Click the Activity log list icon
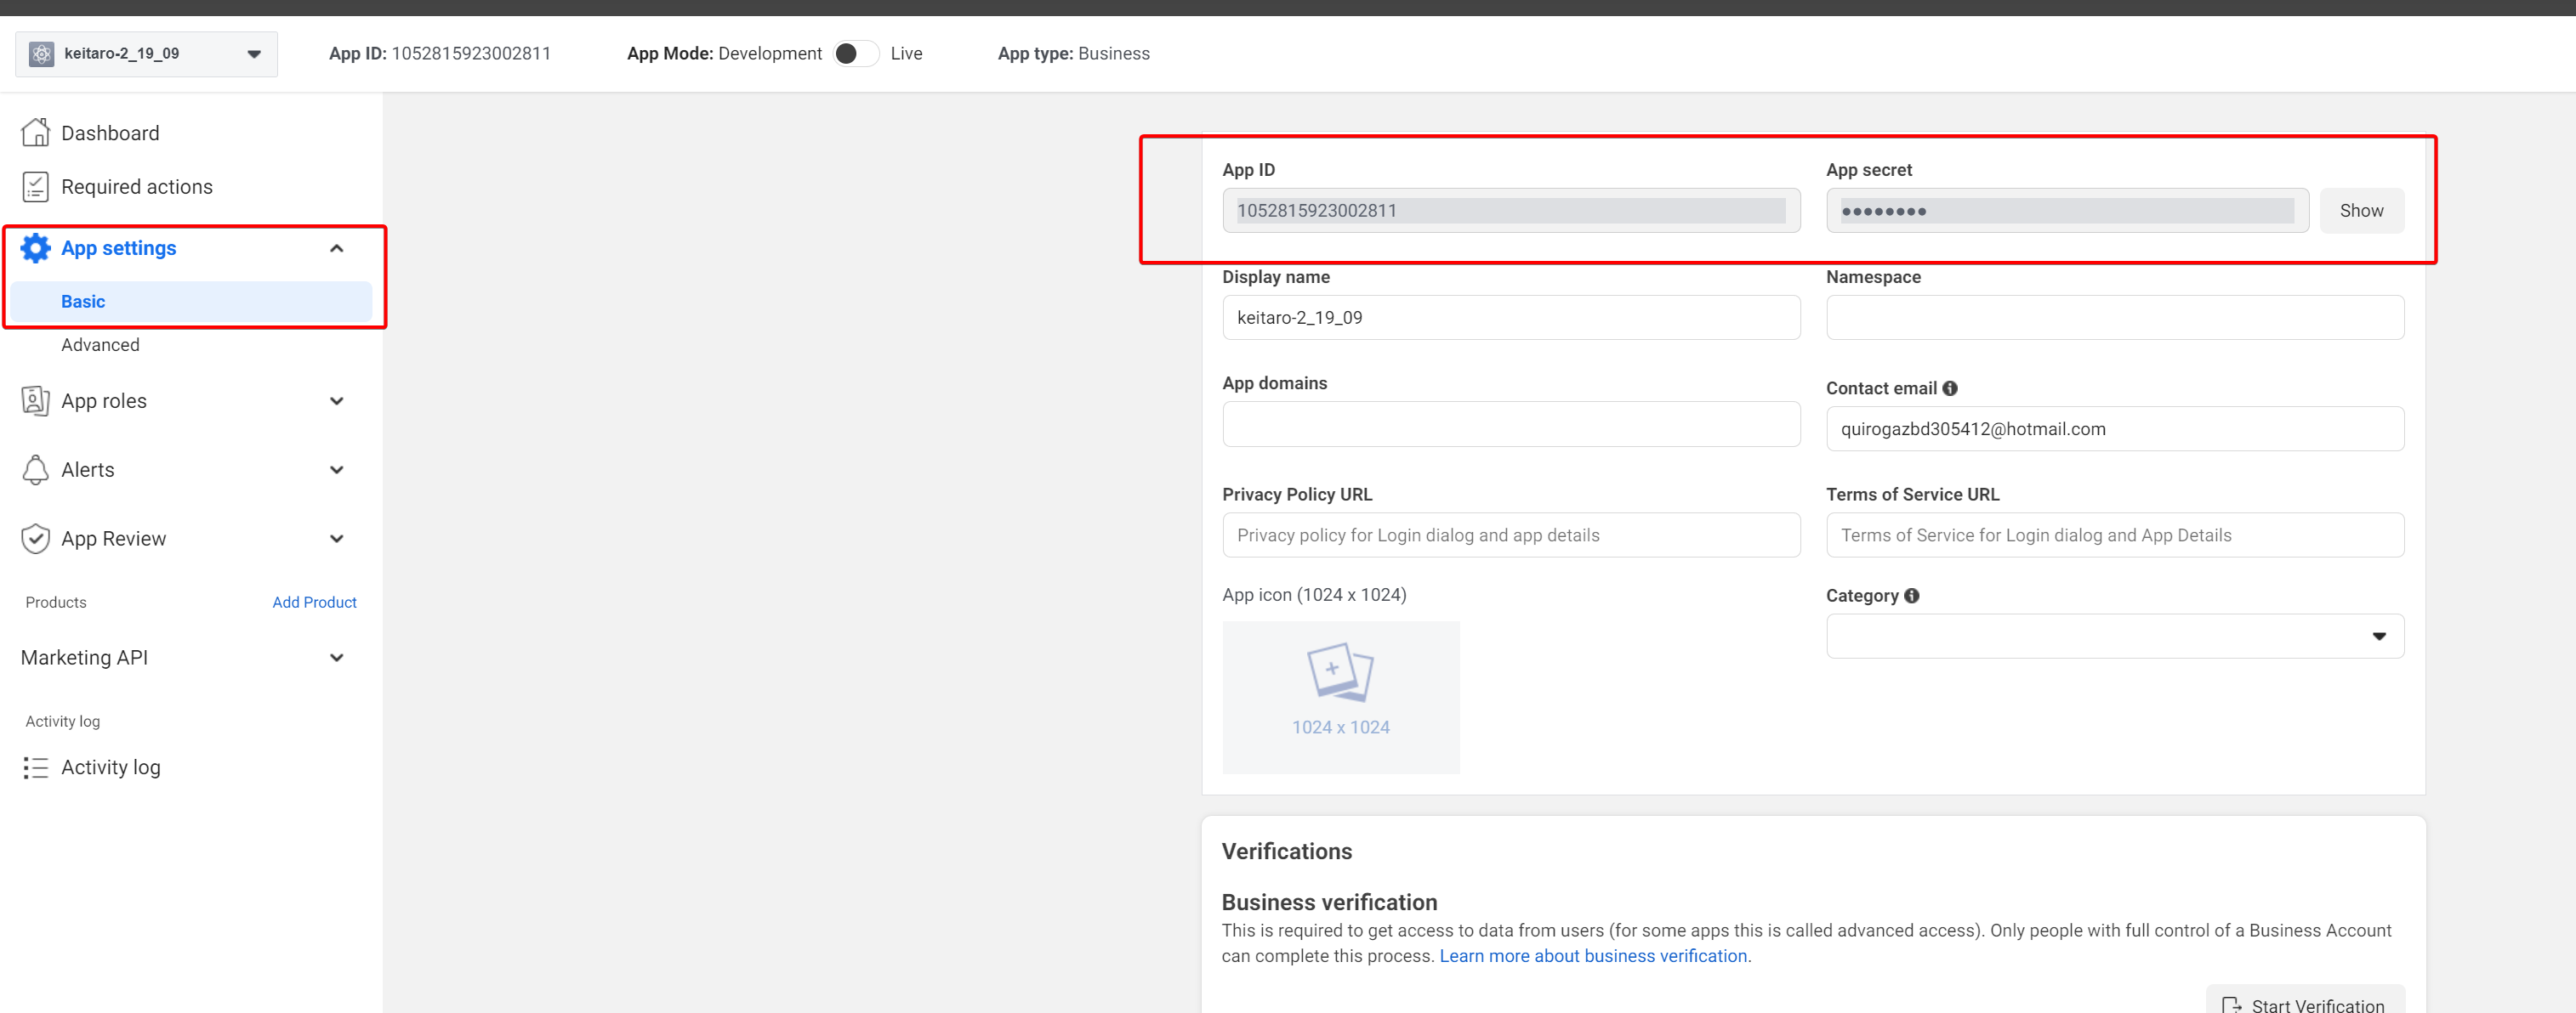The width and height of the screenshot is (2576, 1013). click(x=36, y=767)
